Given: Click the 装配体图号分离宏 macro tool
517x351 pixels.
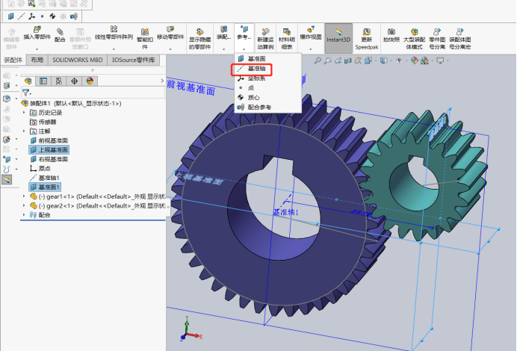Looking at the screenshot, I should coord(459,39).
